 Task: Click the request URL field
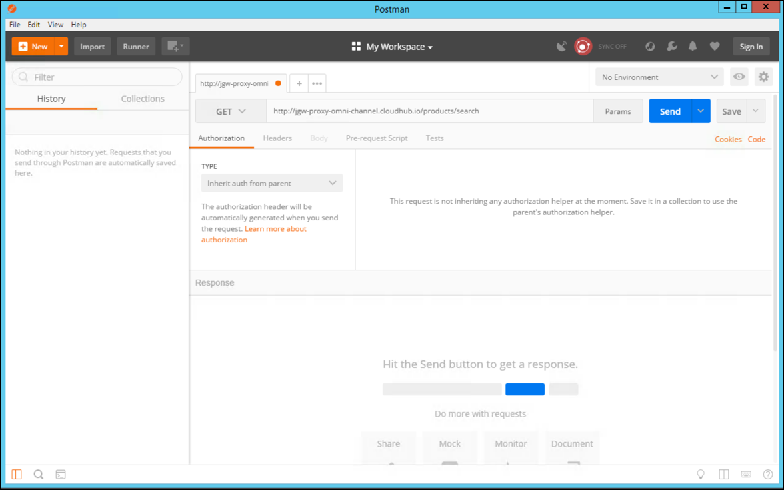(430, 111)
